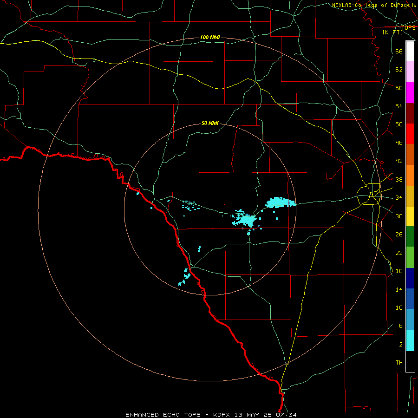Pick the navy blue legend swatch

(x=410, y=278)
